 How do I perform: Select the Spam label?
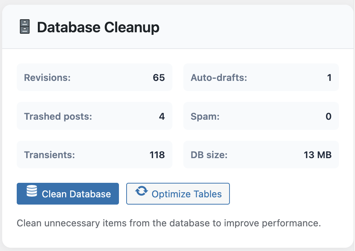(205, 116)
